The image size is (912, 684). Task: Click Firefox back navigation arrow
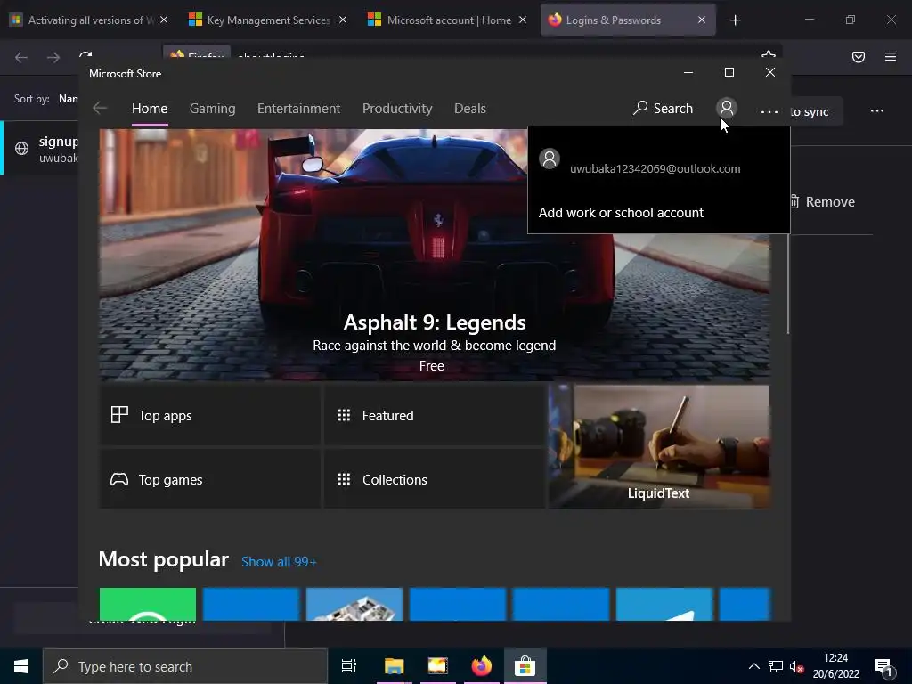(x=21, y=57)
